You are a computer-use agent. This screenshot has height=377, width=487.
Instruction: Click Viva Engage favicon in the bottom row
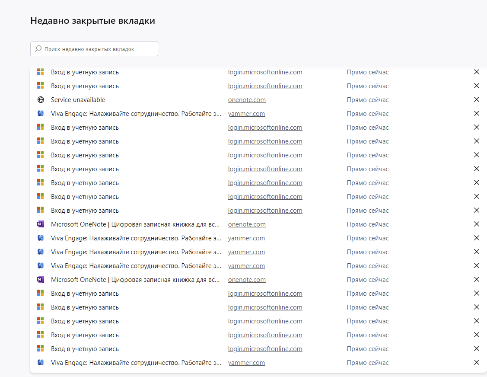pos(41,362)
